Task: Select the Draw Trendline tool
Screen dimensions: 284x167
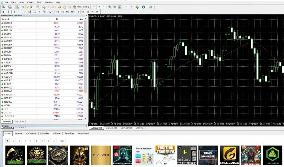Action: [24, 12]
